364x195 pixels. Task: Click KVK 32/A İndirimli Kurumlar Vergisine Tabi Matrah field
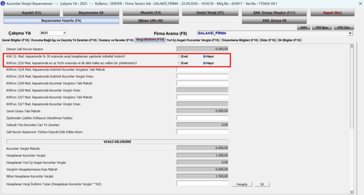(202, 70)
